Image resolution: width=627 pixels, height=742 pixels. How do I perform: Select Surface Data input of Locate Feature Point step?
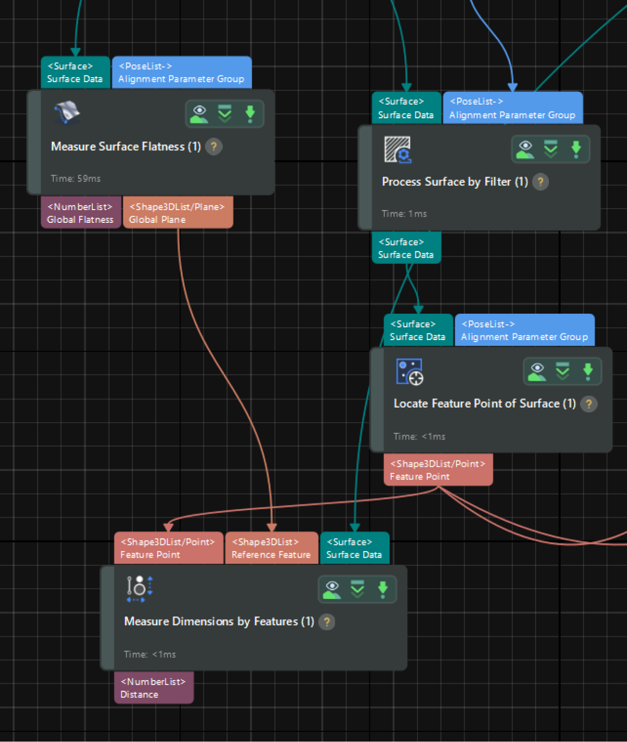point(418,330)
